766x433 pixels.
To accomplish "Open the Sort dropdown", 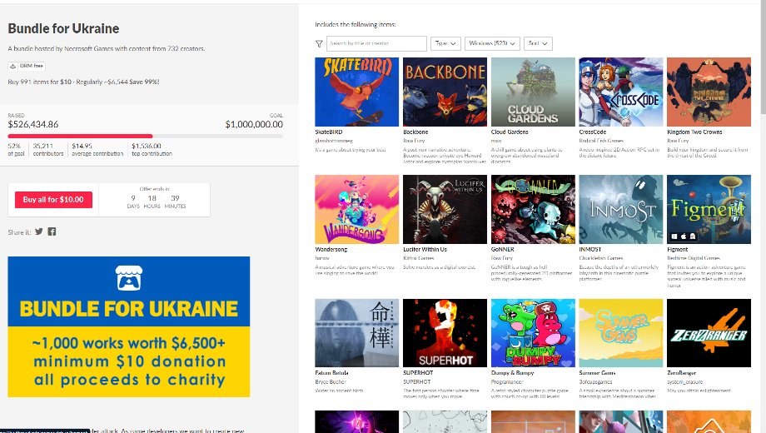I will (x=538, y=43).
